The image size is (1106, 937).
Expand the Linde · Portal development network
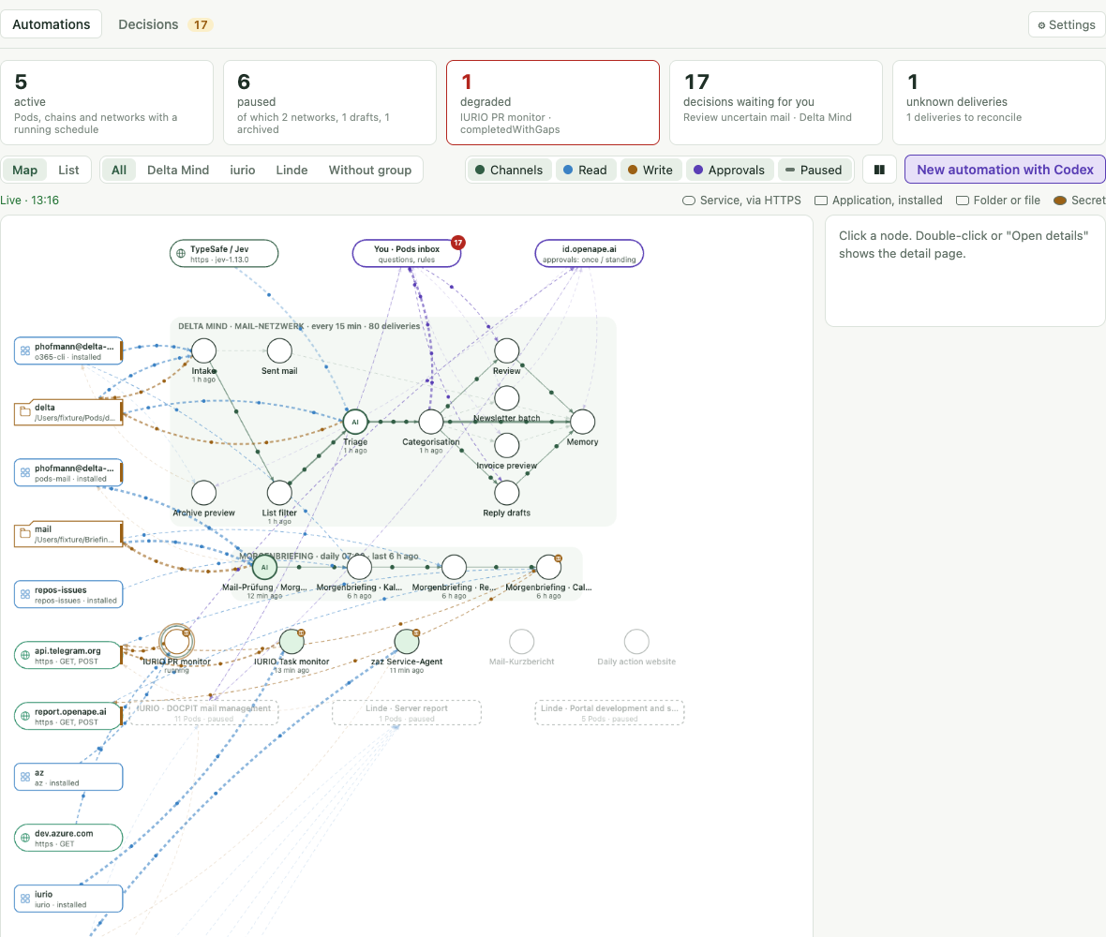point(609,713)
